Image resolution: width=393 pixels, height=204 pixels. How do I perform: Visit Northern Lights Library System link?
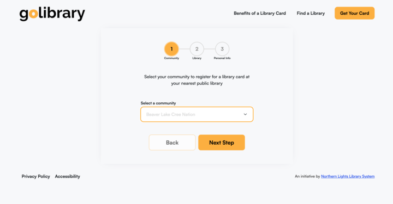coord(348,176)
